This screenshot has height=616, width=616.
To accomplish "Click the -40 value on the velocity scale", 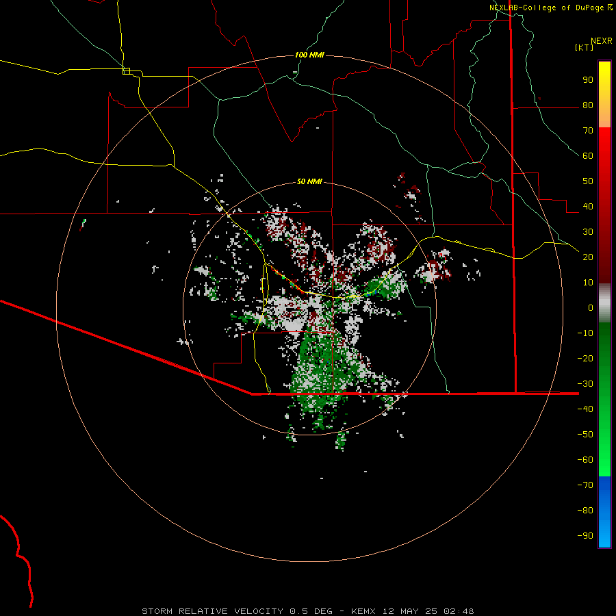I will point(585,409).
